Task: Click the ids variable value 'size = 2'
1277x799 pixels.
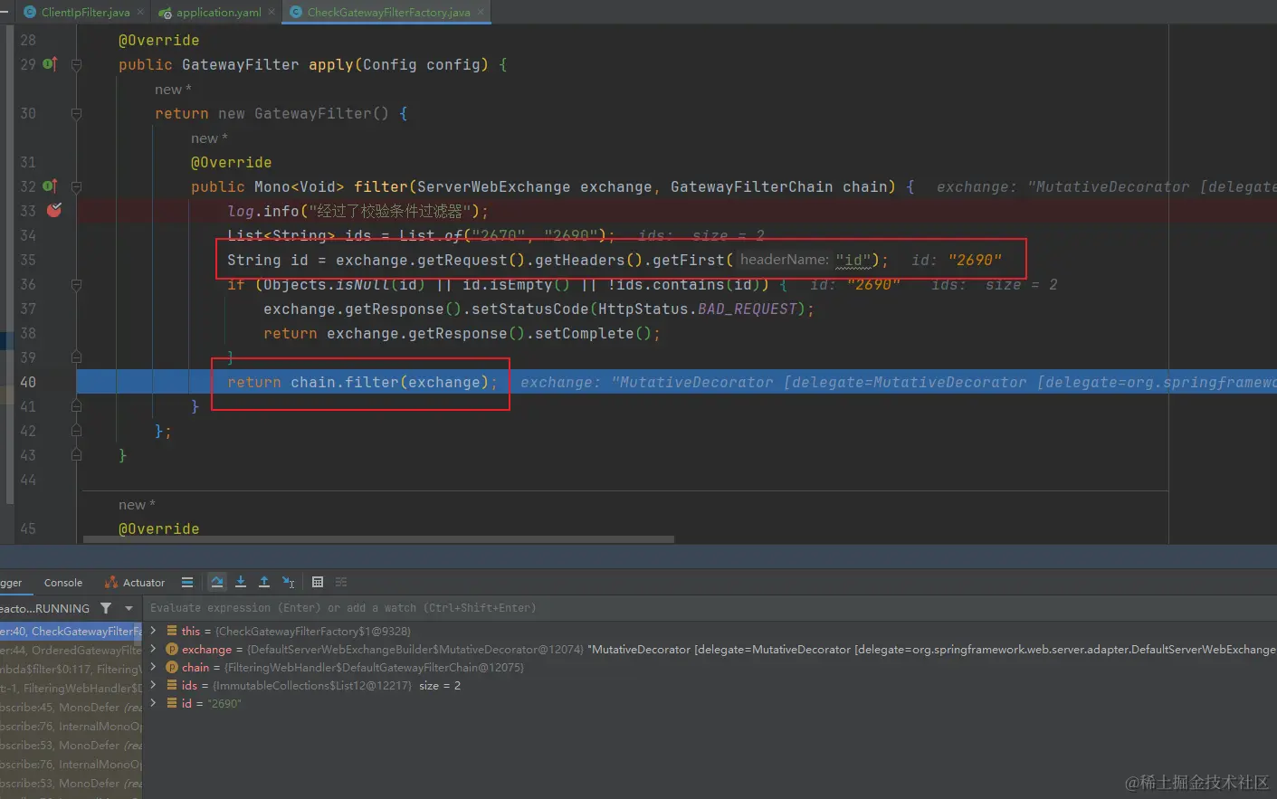Action: click(440, 685)
